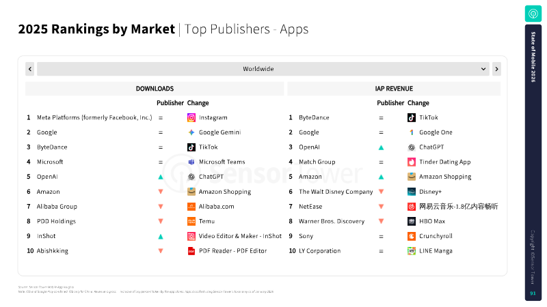Click the ByteDance entry under IAP Revenue
The image size is (547, 307).
314,117
